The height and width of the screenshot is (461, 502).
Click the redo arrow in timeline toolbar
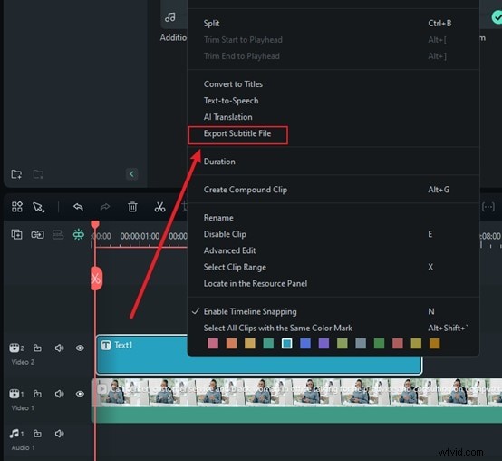105,207
